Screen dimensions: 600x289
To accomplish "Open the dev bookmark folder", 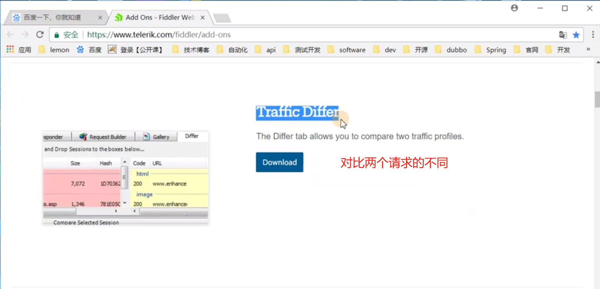I will coord(384,50).
